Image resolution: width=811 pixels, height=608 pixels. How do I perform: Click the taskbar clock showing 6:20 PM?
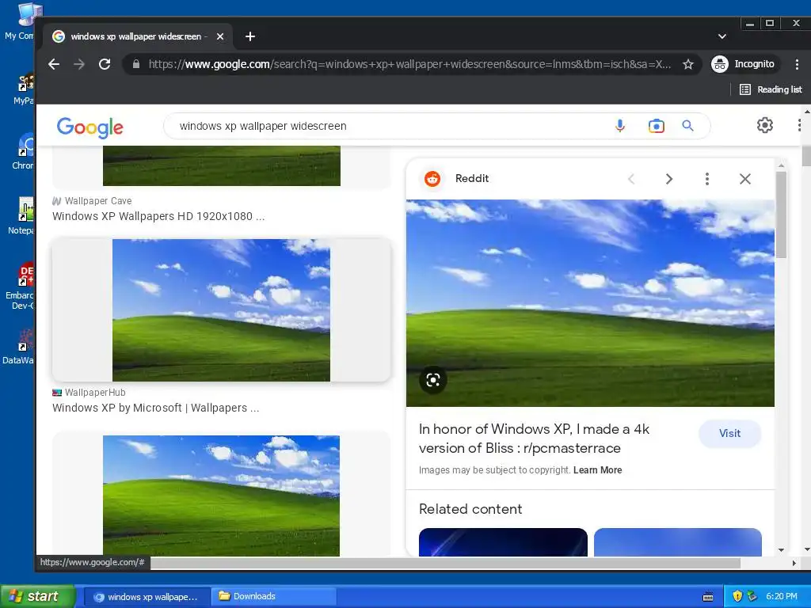782,596
